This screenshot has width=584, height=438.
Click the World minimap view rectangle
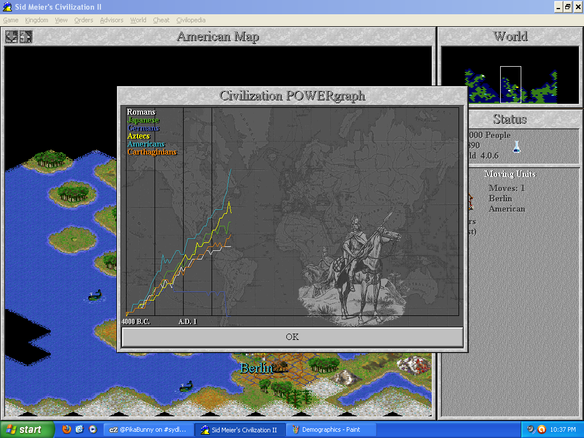pos(510,84)
